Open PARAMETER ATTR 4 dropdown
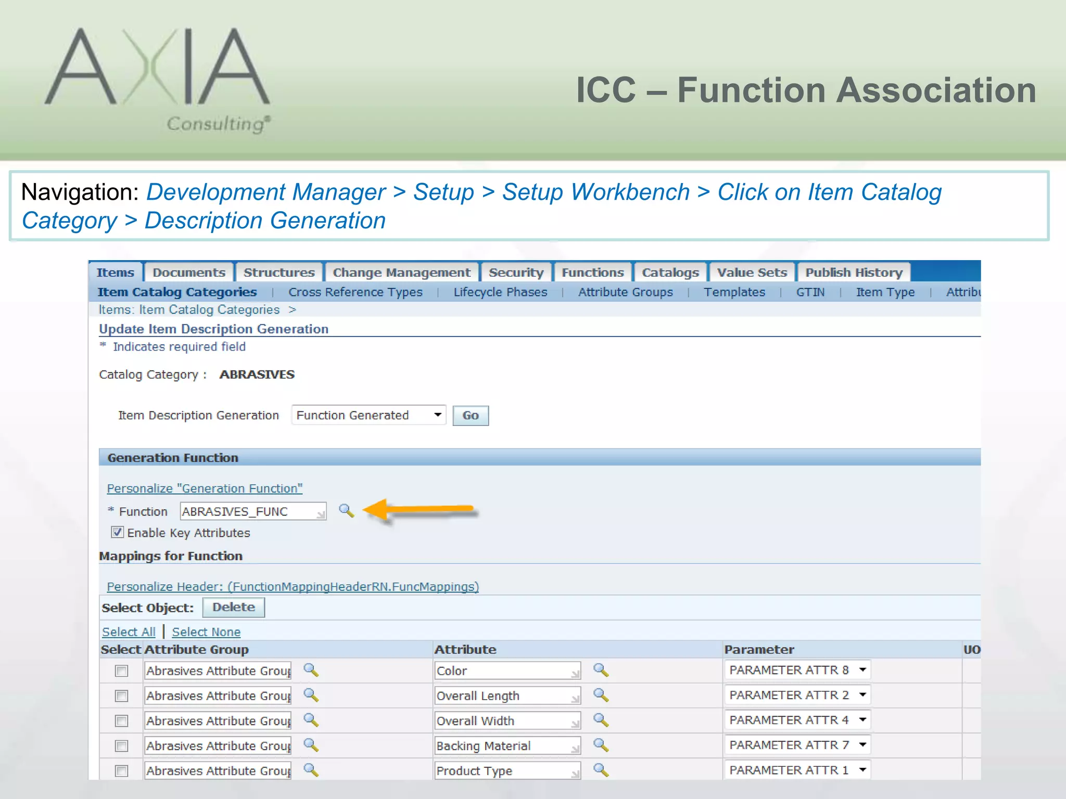 [797, 720]
